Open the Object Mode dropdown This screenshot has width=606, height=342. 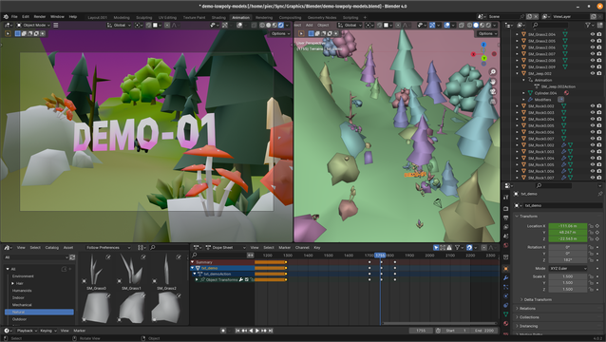pos(33,25)
